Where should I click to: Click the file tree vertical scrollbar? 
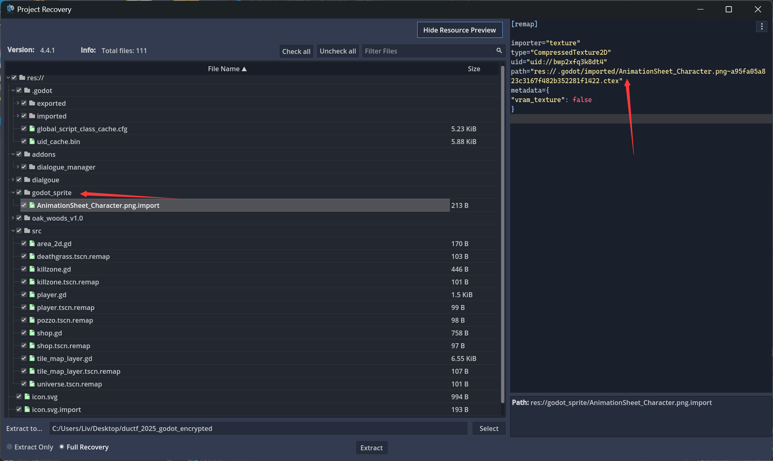coord(502,234)
